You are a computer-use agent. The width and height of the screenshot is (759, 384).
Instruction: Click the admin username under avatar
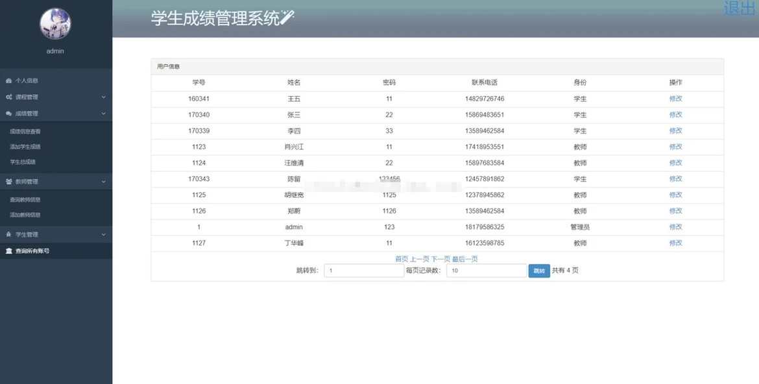tap(55, 51)
